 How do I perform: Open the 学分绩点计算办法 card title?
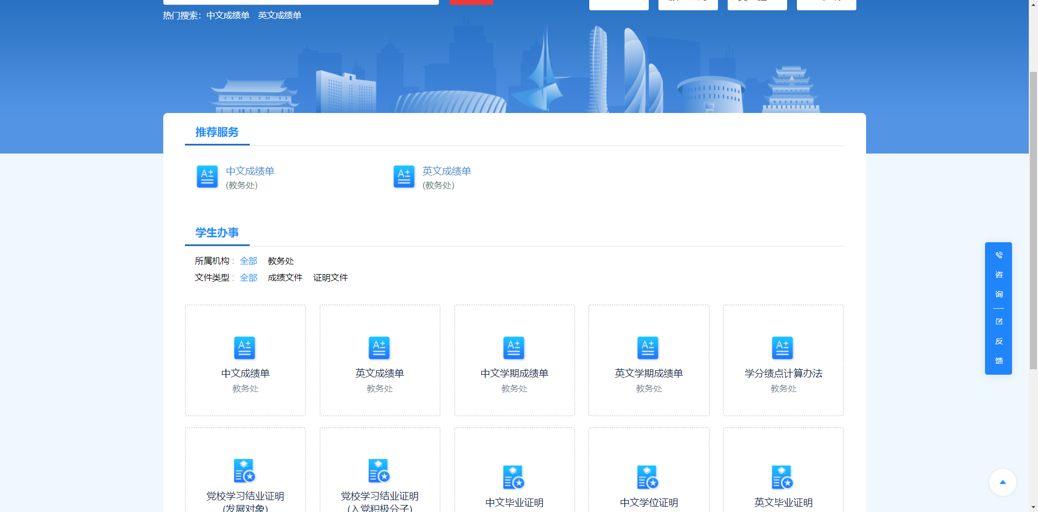[783, 374]
